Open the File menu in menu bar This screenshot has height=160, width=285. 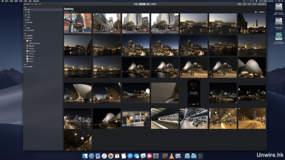coord(11,1)
